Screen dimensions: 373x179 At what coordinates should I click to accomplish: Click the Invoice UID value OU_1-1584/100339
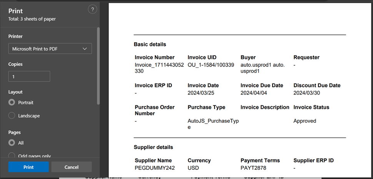pos(211,65)
